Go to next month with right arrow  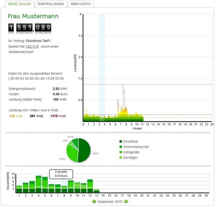tap(126, 202)
